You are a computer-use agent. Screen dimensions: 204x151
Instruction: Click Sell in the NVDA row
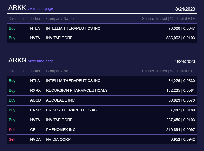tap(12, 139)
